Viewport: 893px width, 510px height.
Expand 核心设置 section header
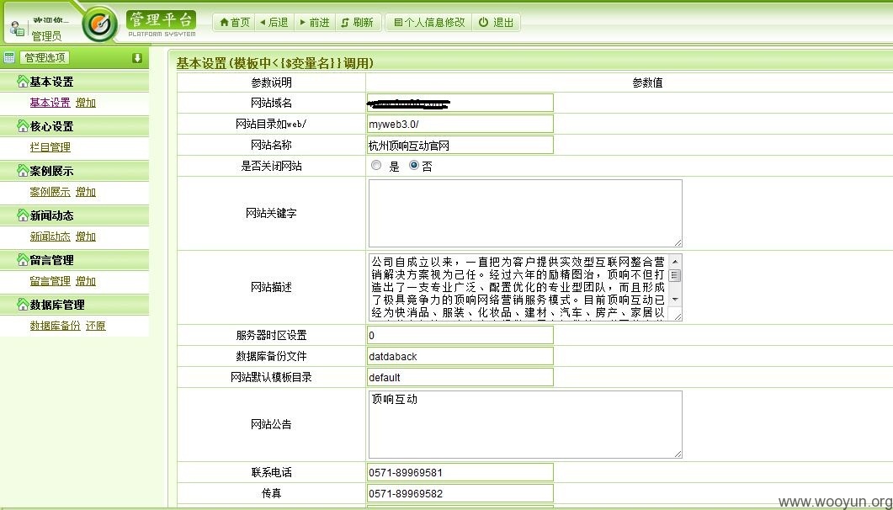[x=75, y=125]
